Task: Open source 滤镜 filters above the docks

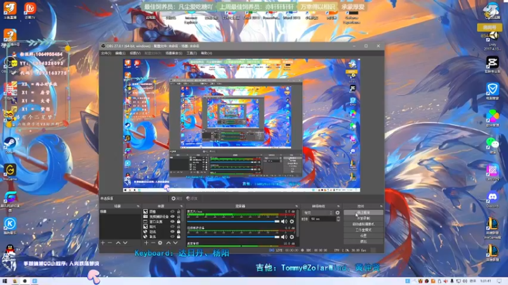Action: click(x=192, y=198)
